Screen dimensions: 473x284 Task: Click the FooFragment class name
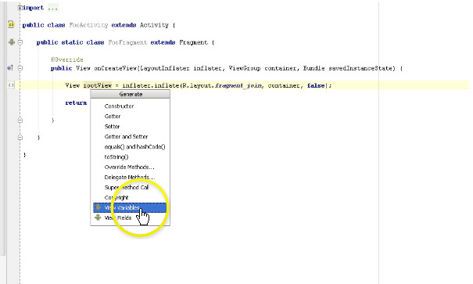click(x=127, y=42)
